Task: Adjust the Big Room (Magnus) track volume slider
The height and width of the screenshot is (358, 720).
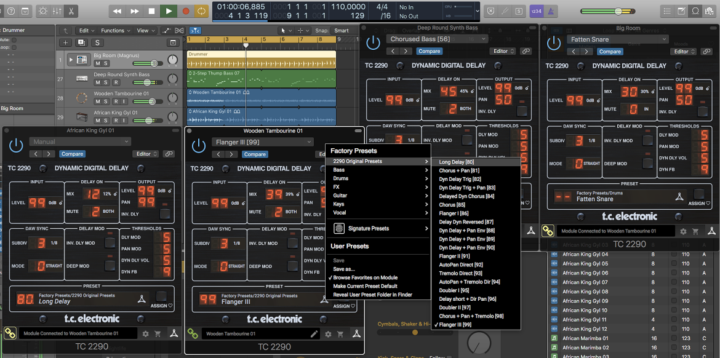Action: pyautogui.click(x=148, y=63)
